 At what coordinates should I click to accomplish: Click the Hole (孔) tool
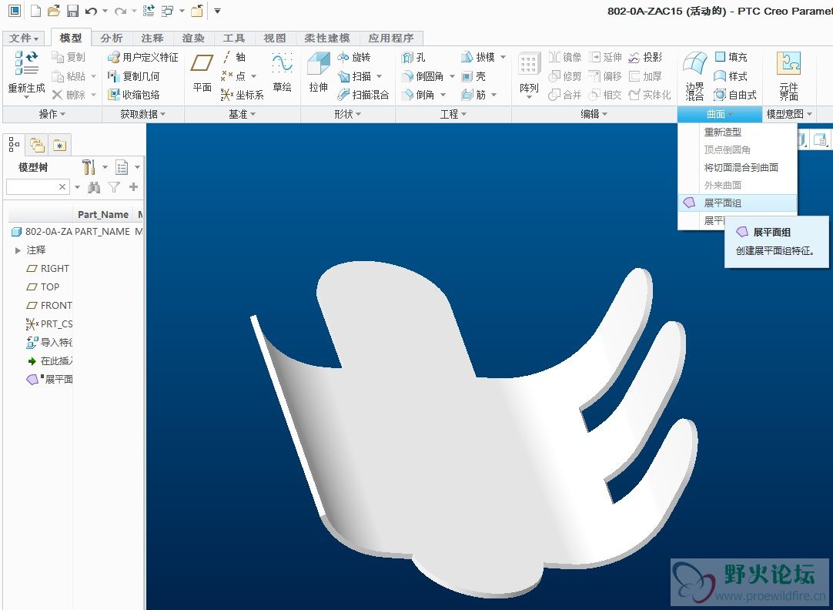413,57
